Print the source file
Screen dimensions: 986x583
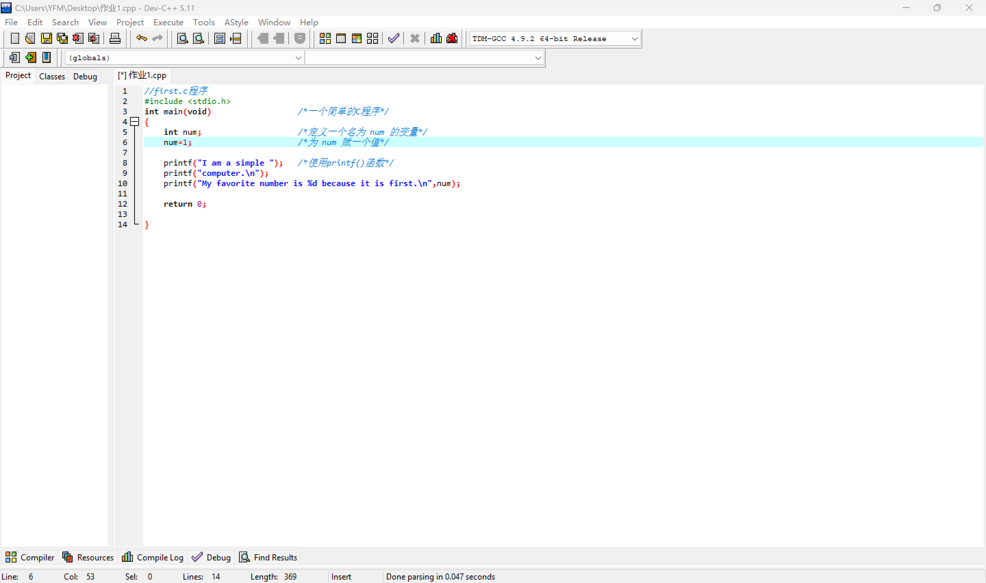pos(115,39)
